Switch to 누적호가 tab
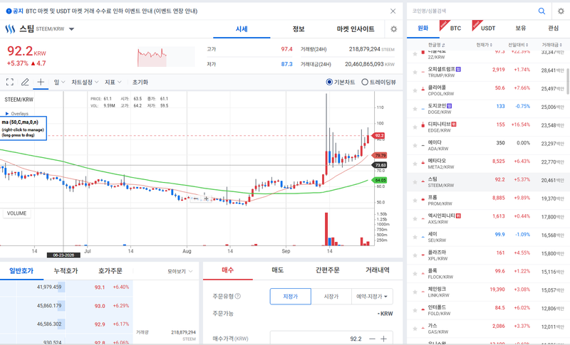Viewport: 570px width, 345px height. click(x=66, y=270)
